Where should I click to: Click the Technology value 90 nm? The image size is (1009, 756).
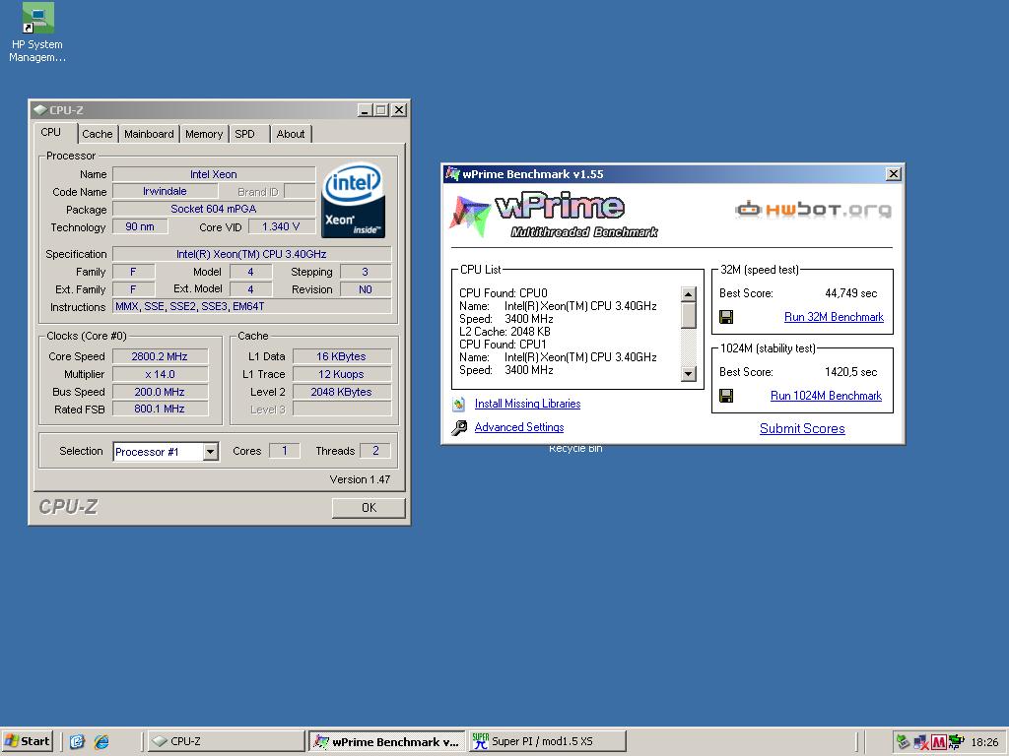point(140,226)
